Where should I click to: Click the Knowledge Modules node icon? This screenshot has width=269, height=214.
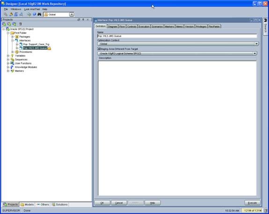tap(12, 67)
